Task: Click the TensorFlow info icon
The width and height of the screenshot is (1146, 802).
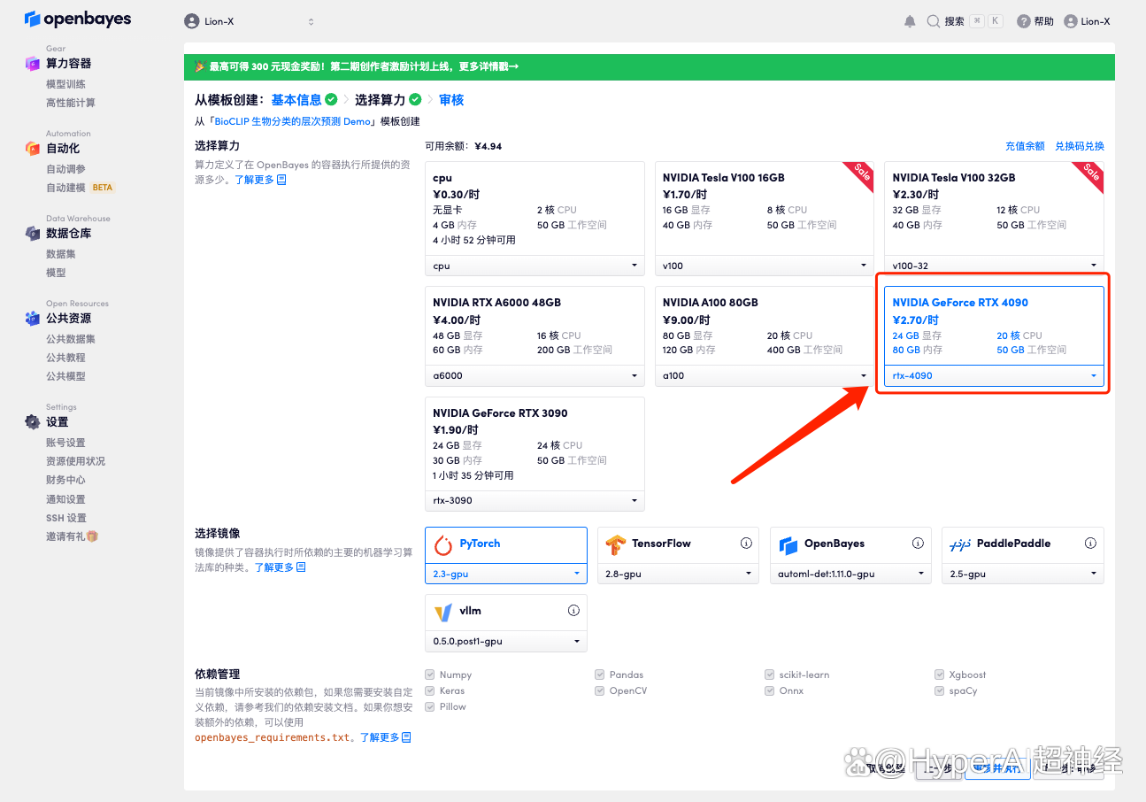Action: 746,544
